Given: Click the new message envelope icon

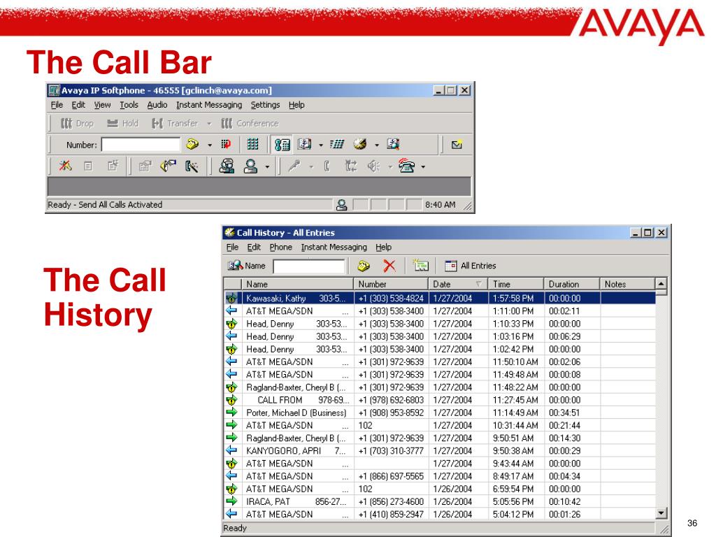Looking at the screenshot, I should pyautogui.click(x=457, y=145).
